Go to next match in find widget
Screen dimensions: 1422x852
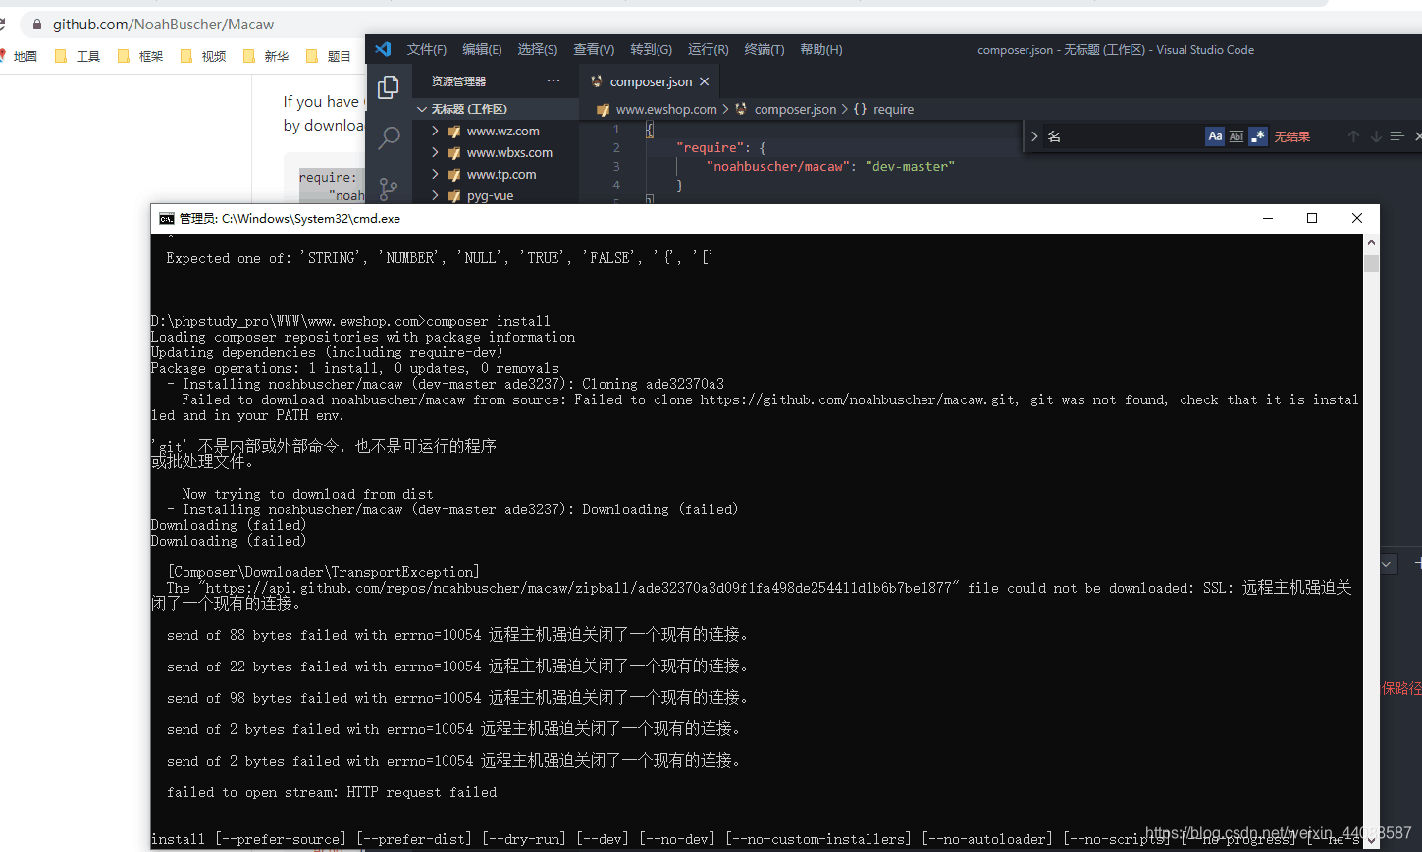[1375, 136]
